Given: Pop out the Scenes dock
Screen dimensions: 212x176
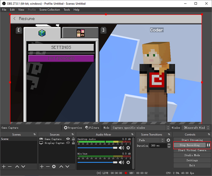Looking at the screenshot, I should click(x=35, y=134).
